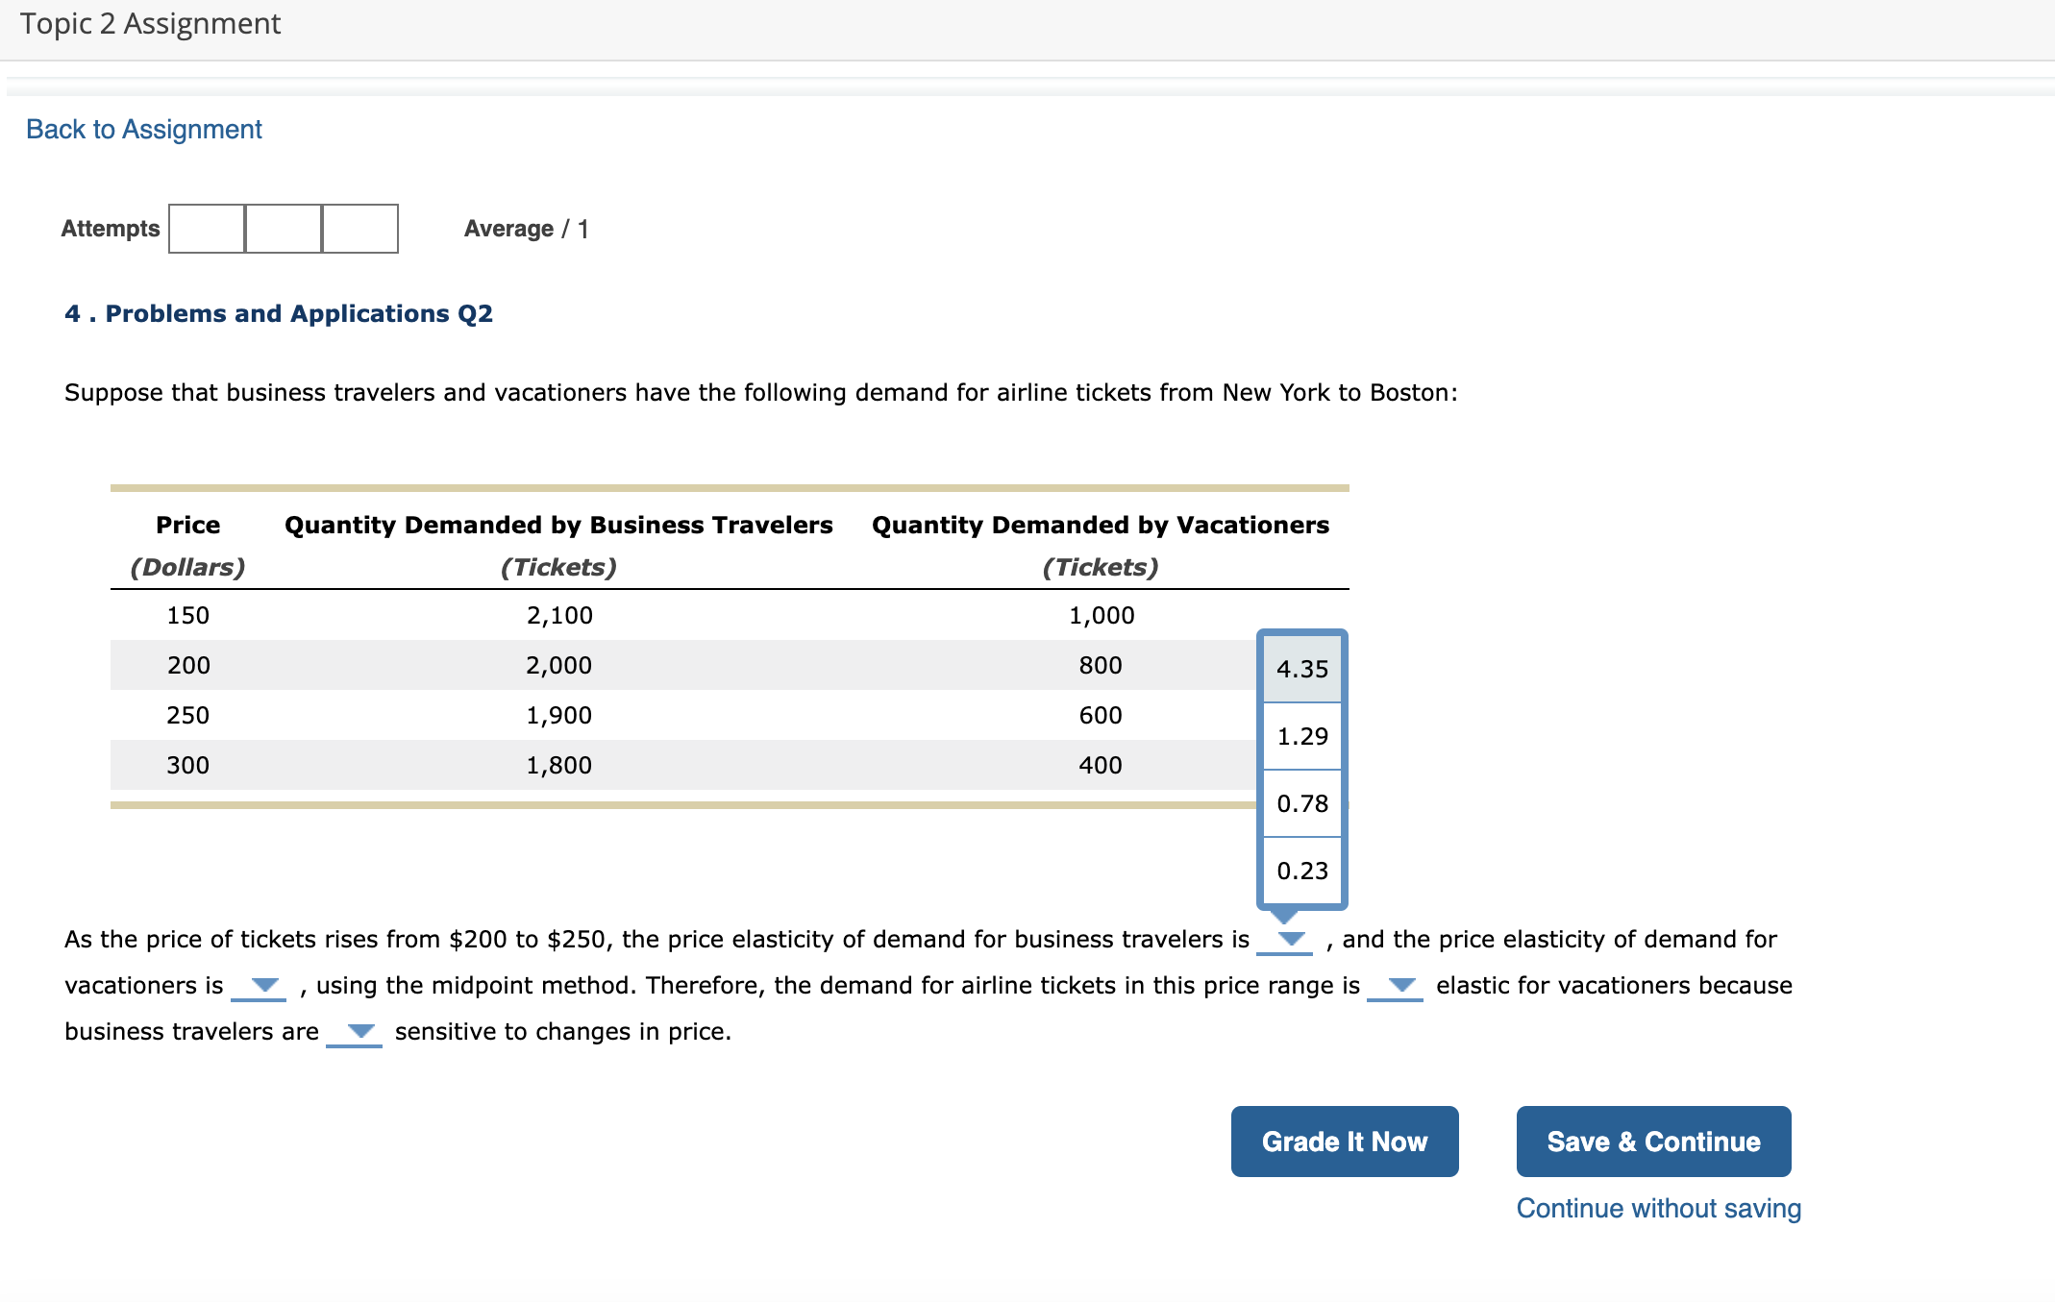
Task: Click the second Attempts score box
Action: click(283, 229)
